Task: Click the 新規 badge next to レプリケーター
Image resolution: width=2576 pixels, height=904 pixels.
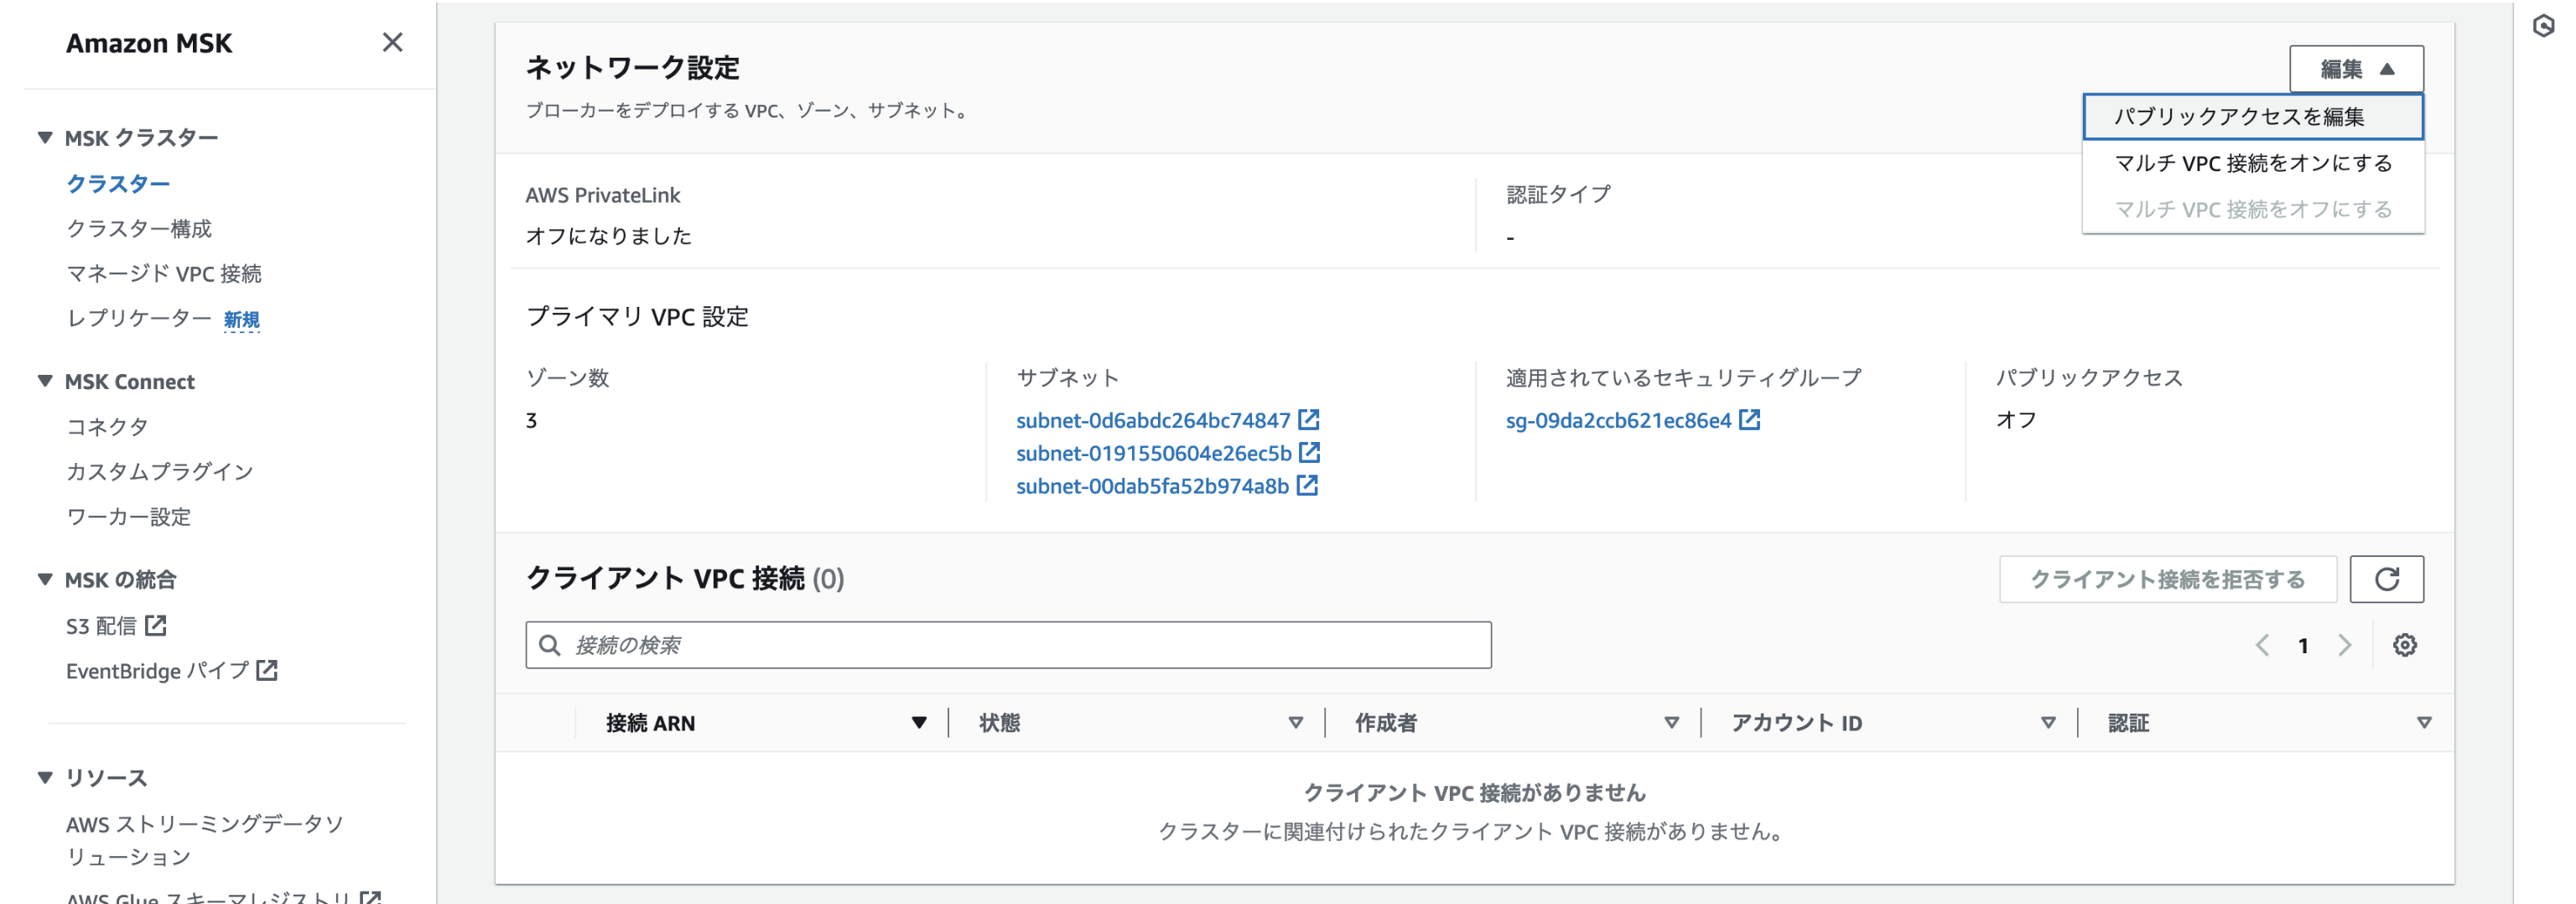Action: pyautogui.click(x=241, y=320)
